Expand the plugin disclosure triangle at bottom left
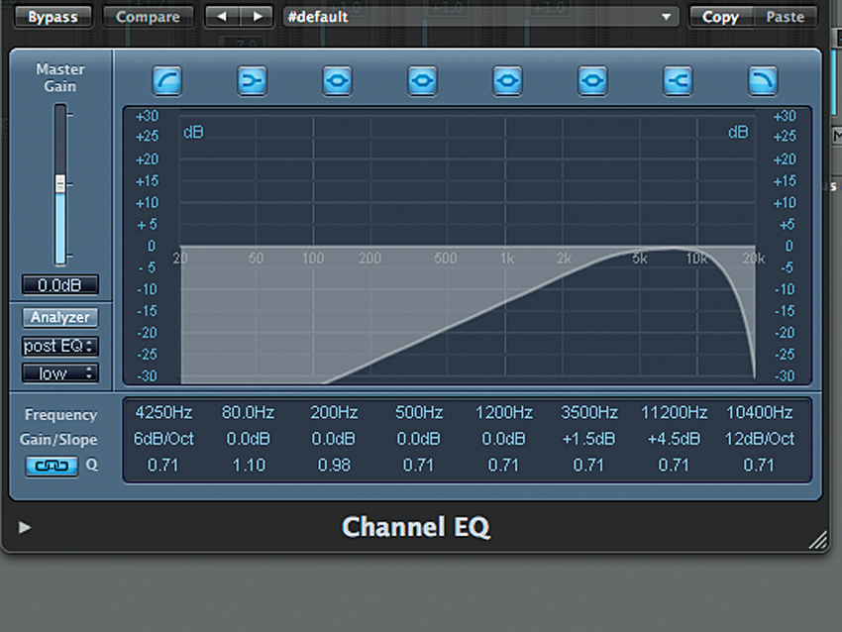842x632 pixels. tap(24, 527)
